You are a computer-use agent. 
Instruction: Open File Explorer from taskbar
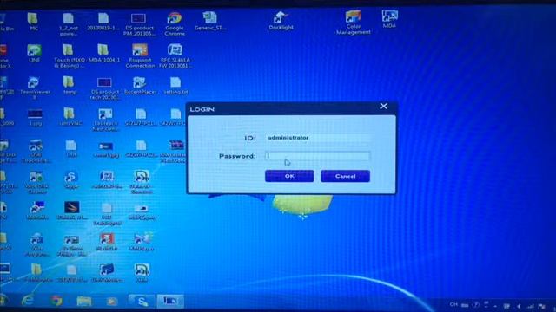click(84, 301)
